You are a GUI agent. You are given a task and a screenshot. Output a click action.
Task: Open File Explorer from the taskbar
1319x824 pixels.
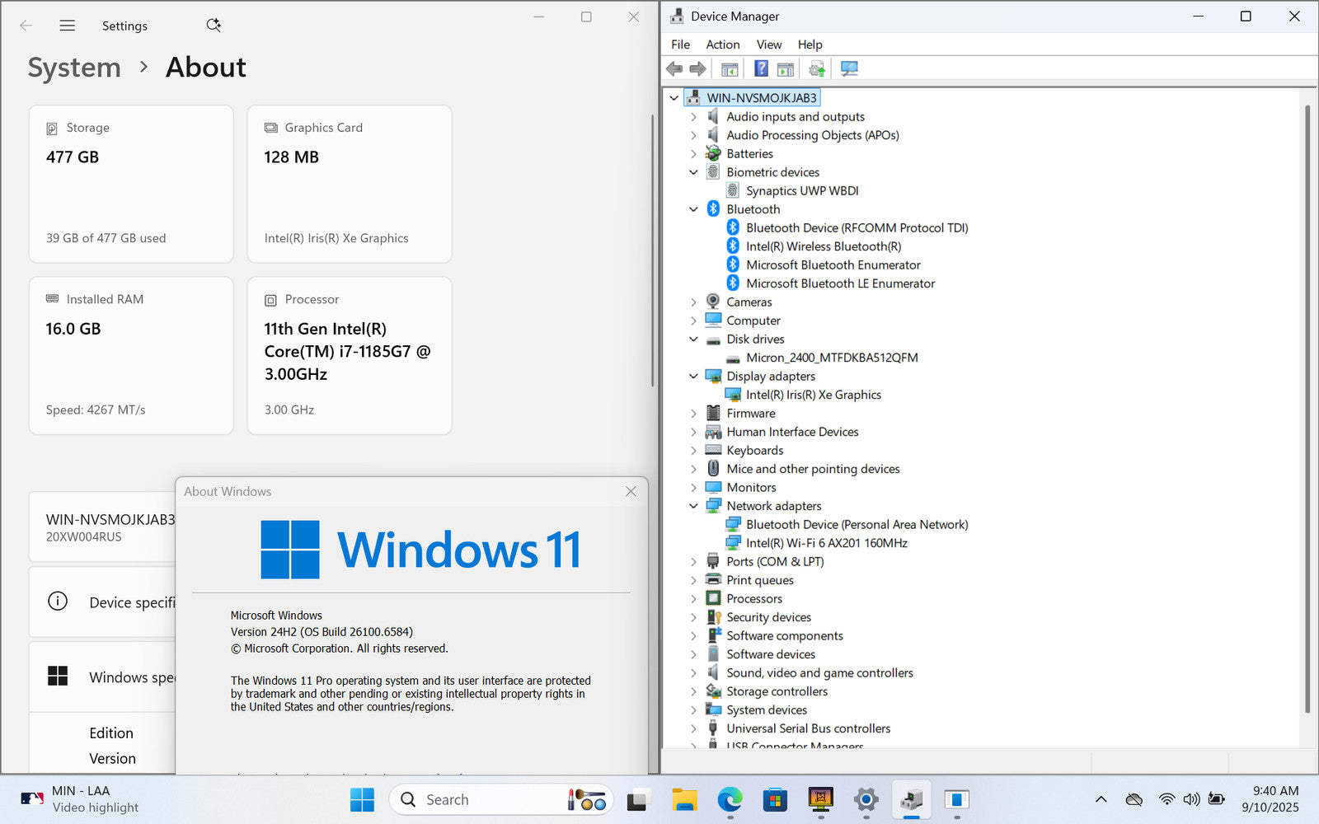tap(684, 799)
